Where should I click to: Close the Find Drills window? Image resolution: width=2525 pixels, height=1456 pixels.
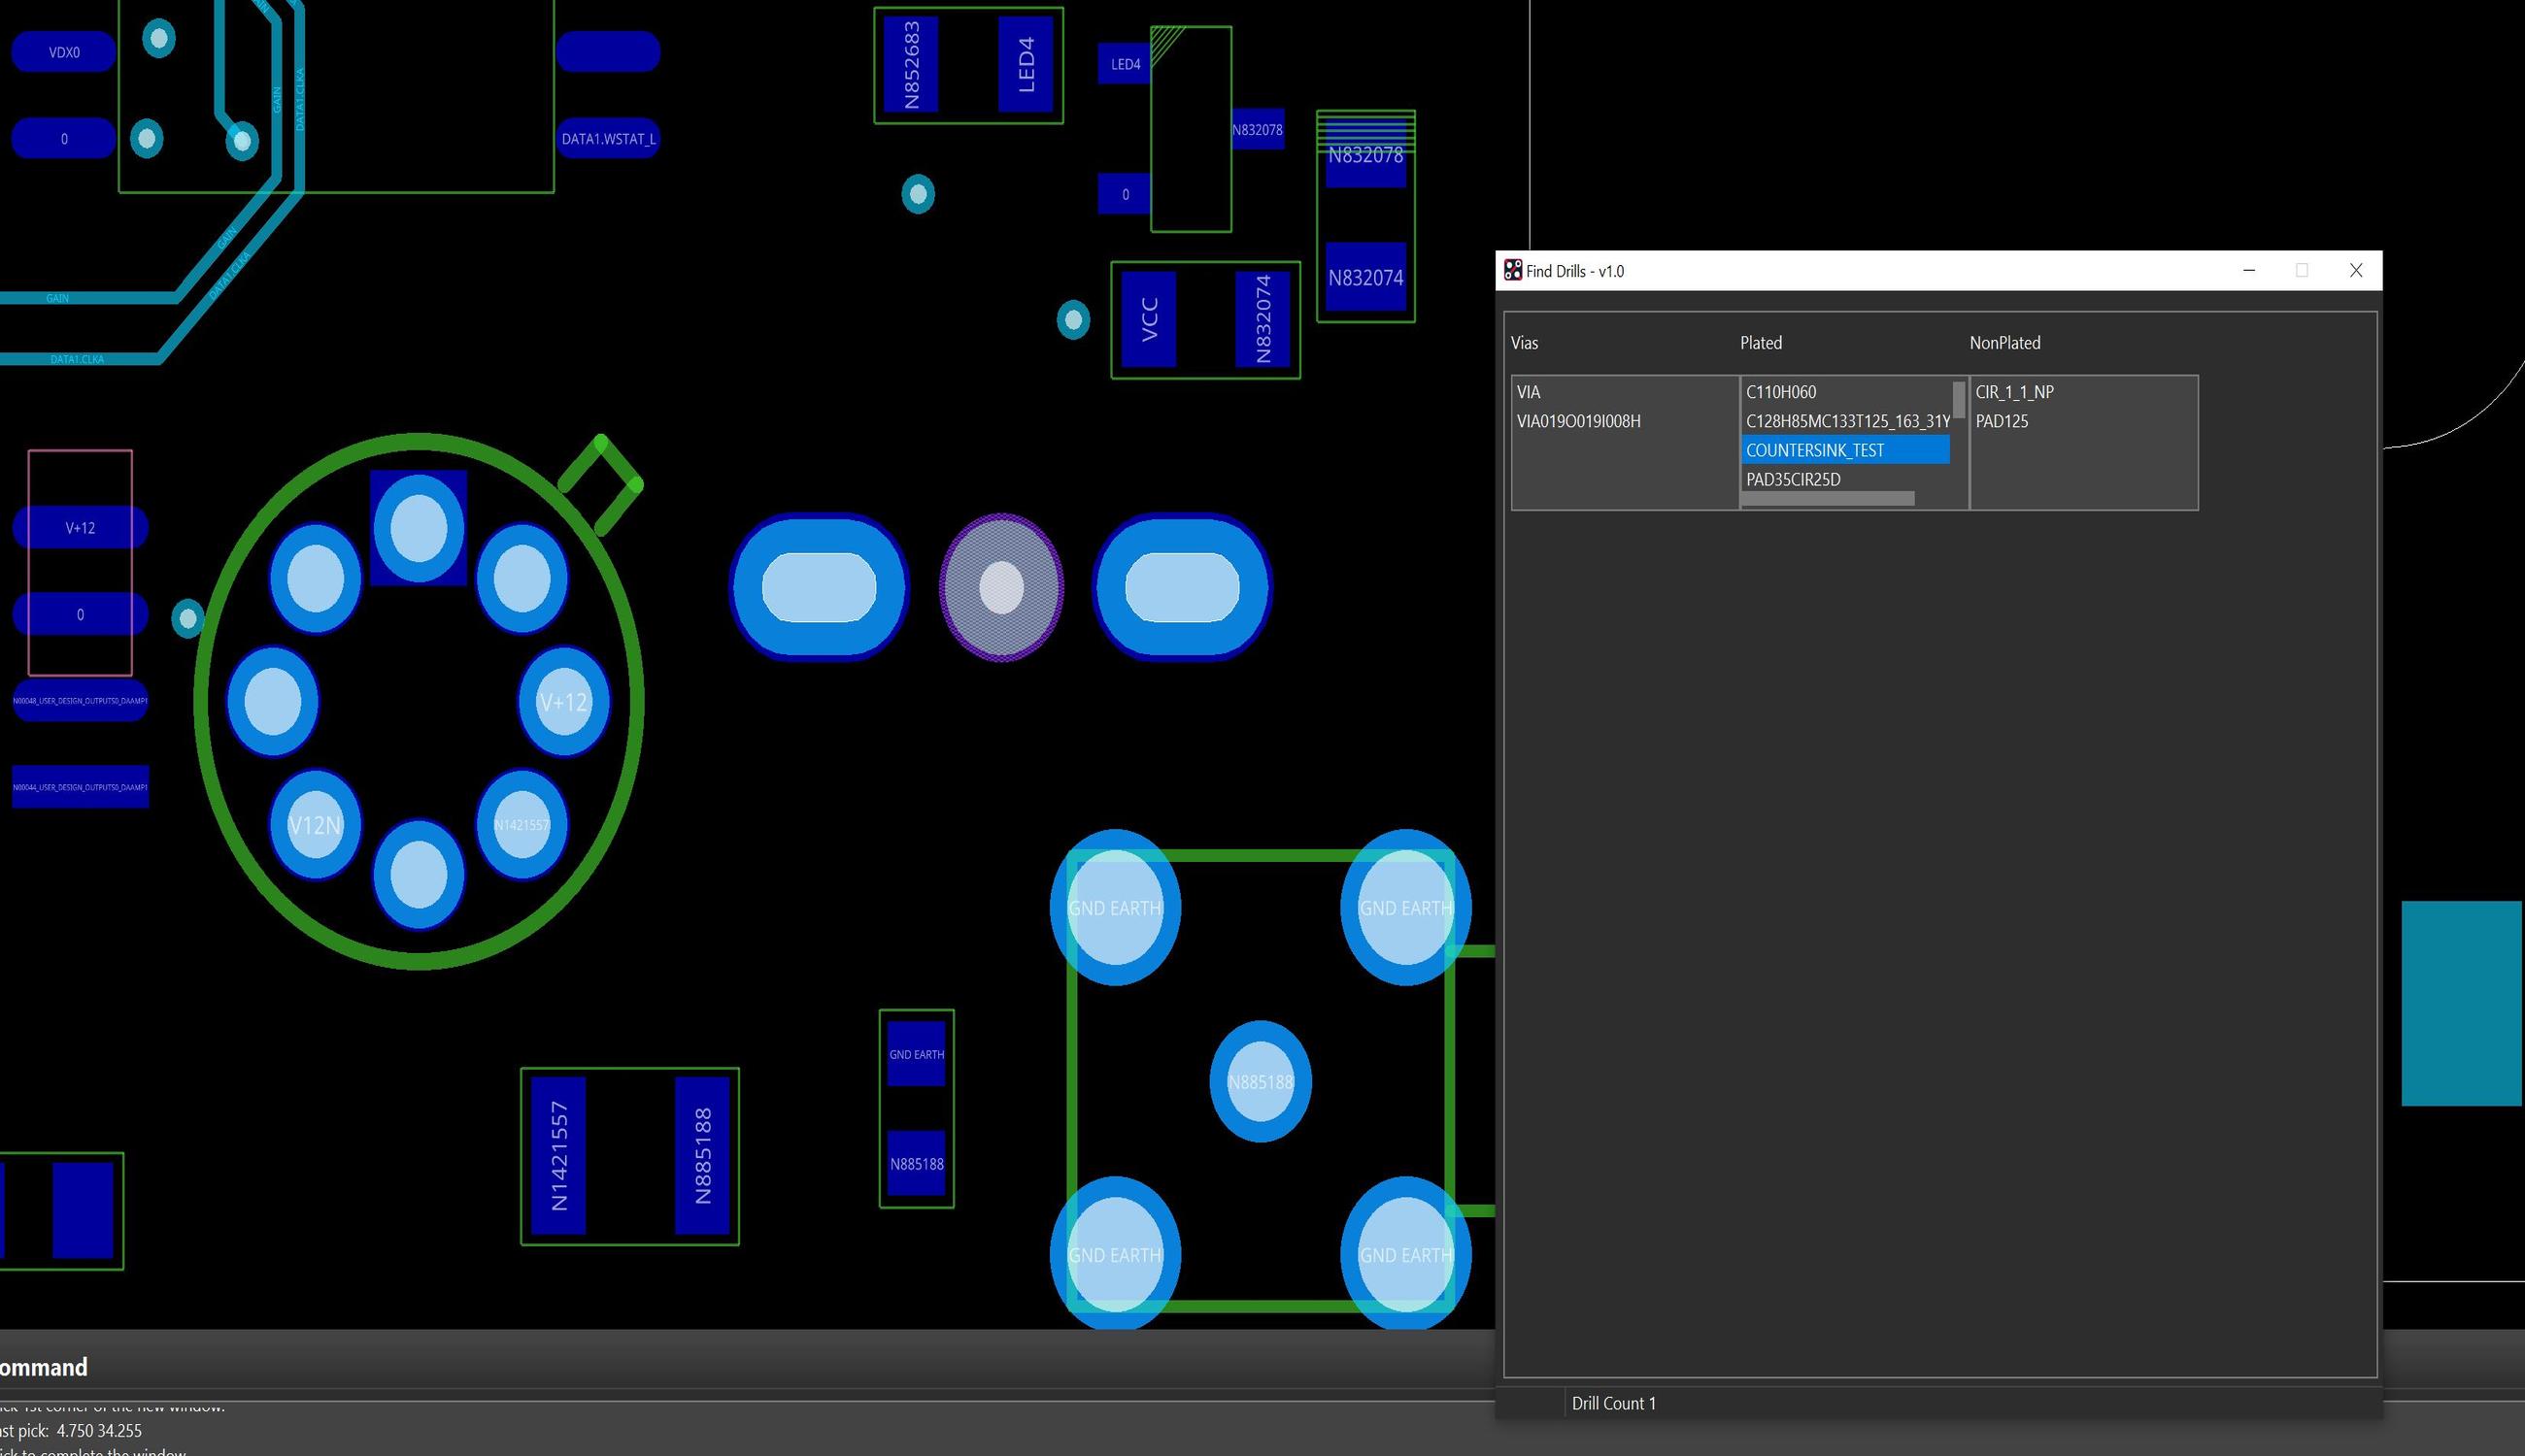(x=2356, y=270)
